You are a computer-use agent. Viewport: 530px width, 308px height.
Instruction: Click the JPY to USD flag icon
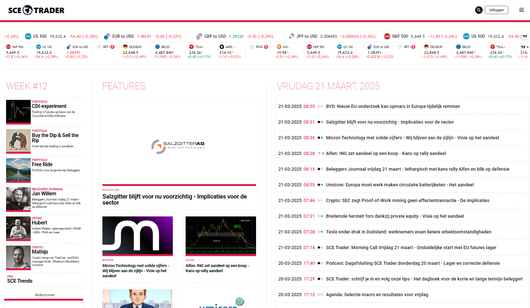(291, 36)
